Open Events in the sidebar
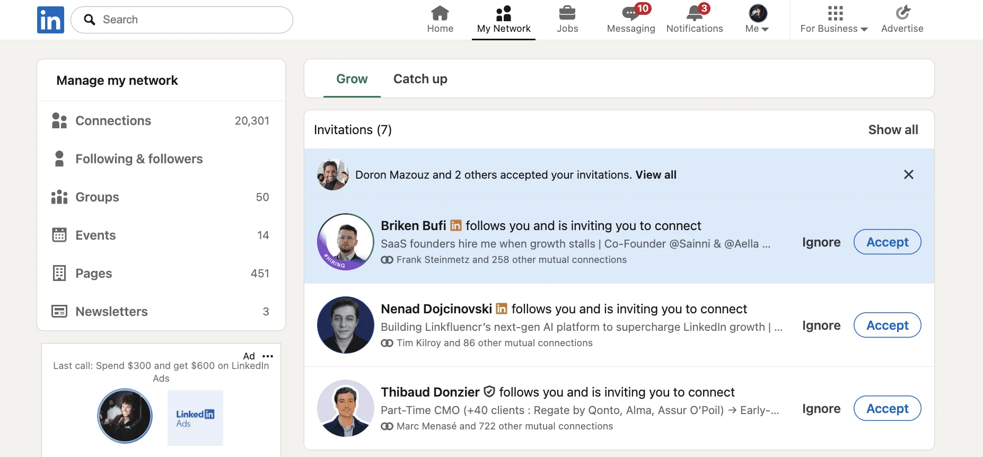The width and height of the screenshot is (983, 457). click(95, 235)
